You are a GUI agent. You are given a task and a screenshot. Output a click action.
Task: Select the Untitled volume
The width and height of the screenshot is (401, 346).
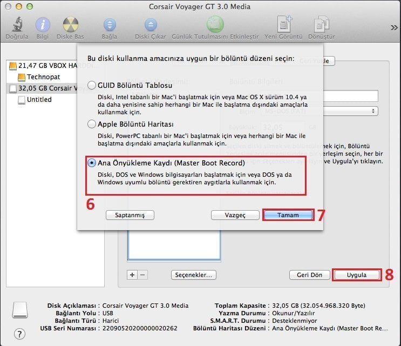click(35, 100)
